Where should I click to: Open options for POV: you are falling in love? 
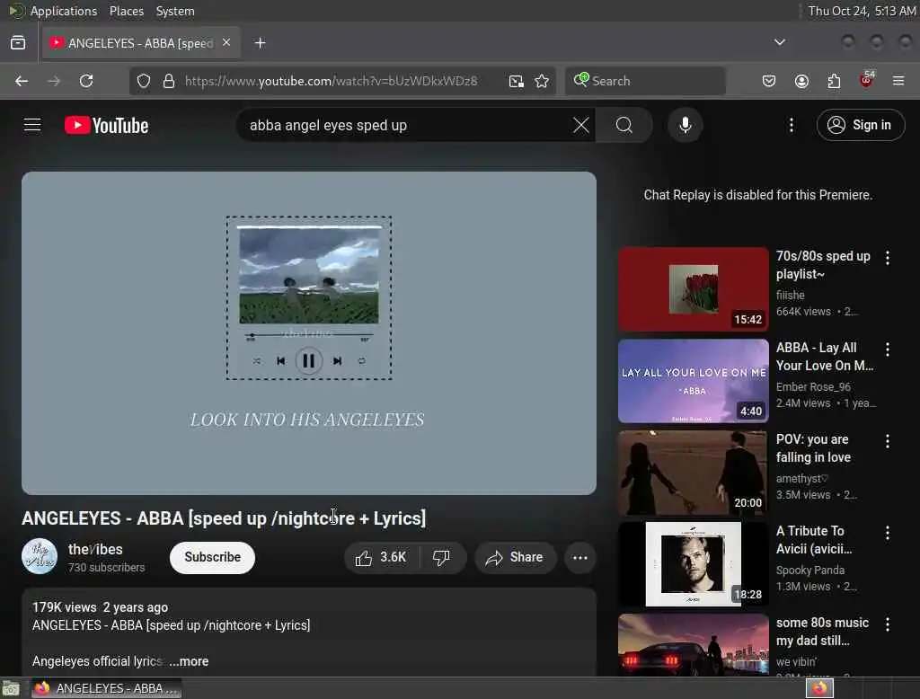tap(887, 440)
